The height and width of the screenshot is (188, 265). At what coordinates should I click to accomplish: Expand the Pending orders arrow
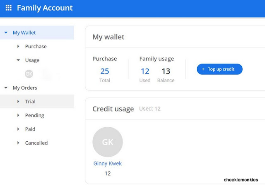18,115
